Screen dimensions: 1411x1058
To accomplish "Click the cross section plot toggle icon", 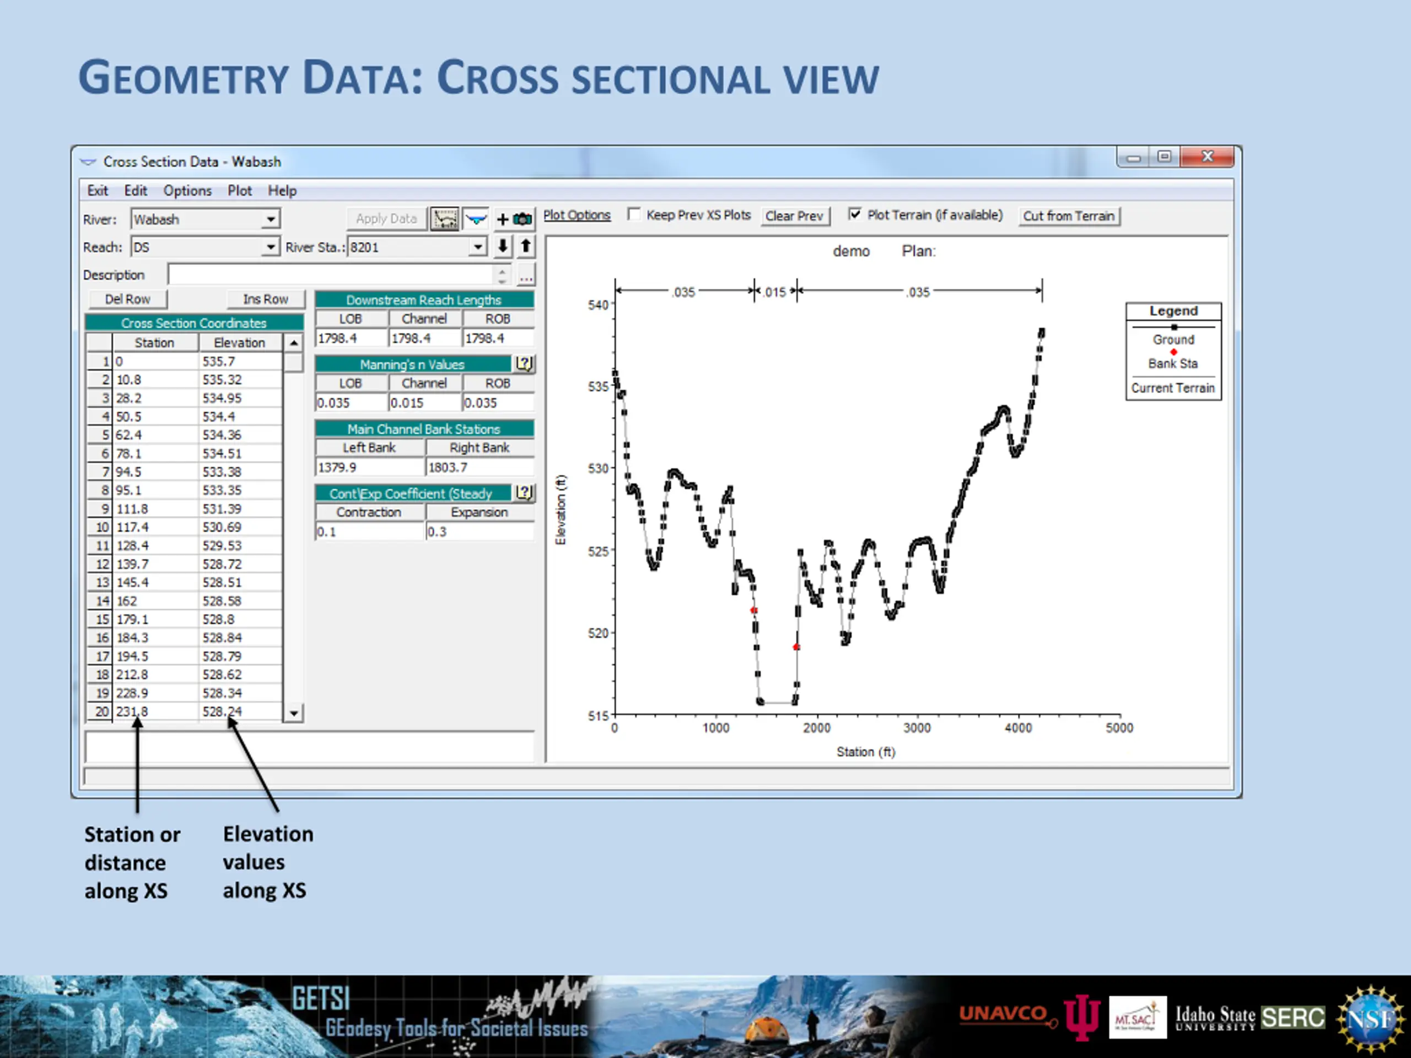I will coord(445,219).
